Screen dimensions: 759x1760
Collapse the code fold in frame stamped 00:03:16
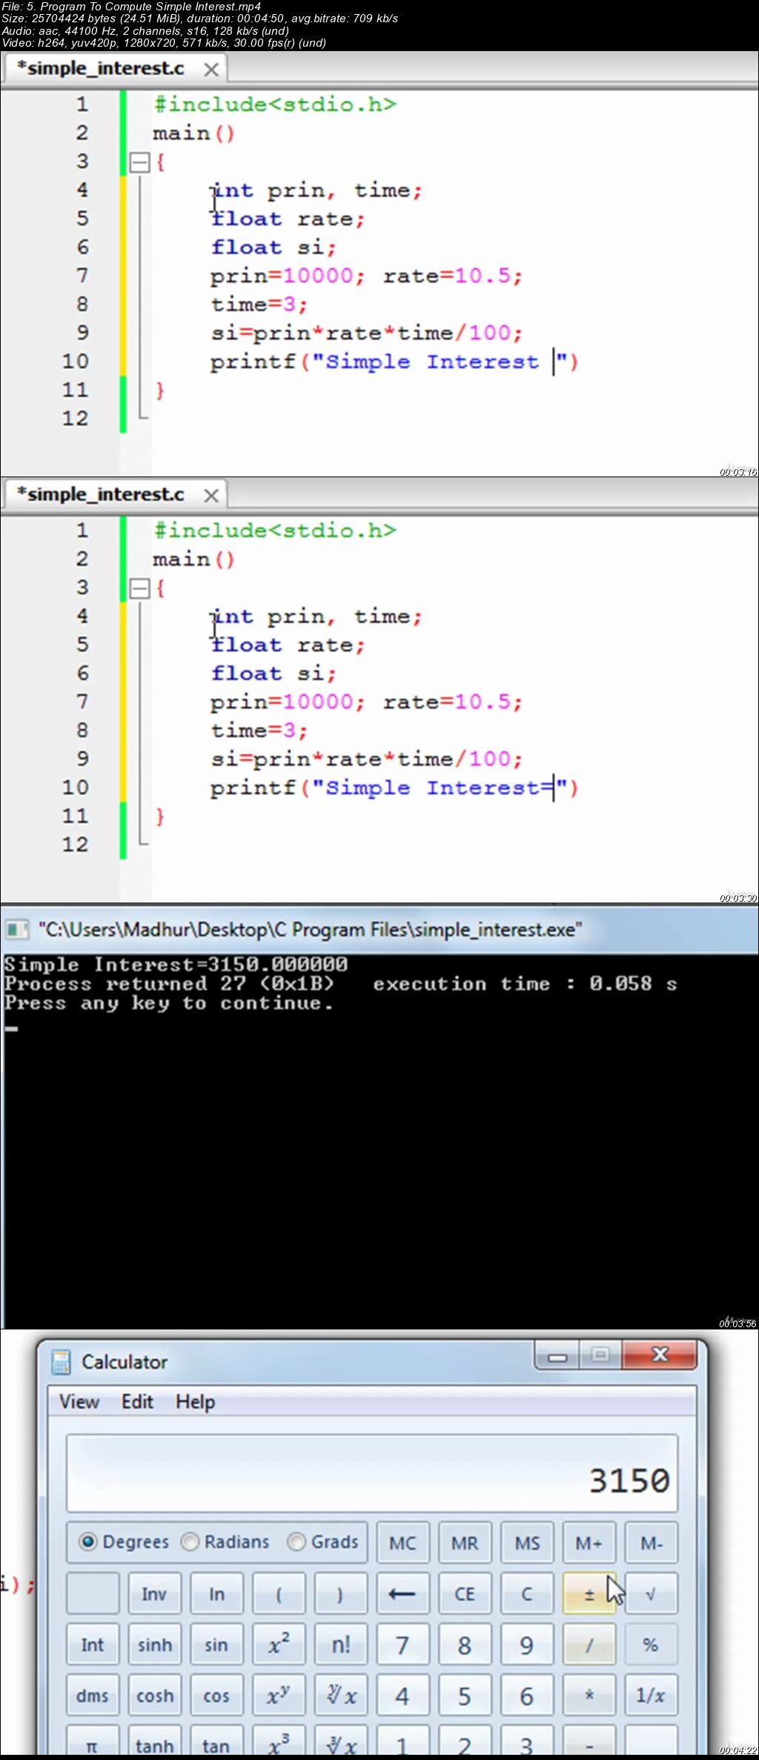click(139, 162)
